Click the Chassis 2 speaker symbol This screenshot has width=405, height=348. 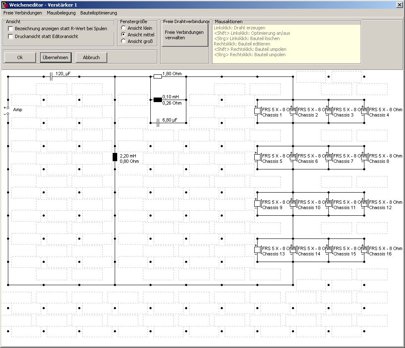click(x=294, y=111)
